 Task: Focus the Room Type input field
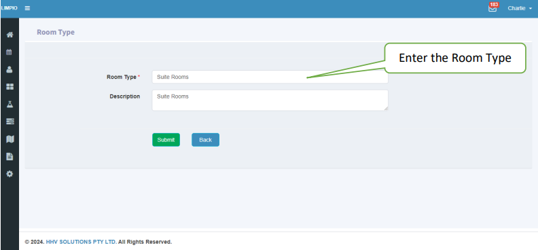pyautogui.click(x=270, y=77)
